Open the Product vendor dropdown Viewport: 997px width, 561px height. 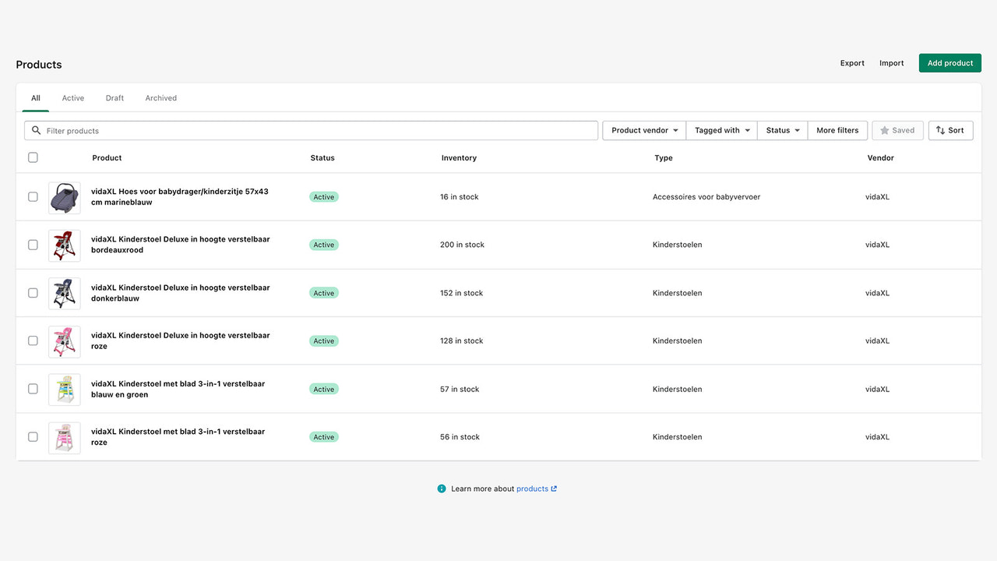coord(643,130)
